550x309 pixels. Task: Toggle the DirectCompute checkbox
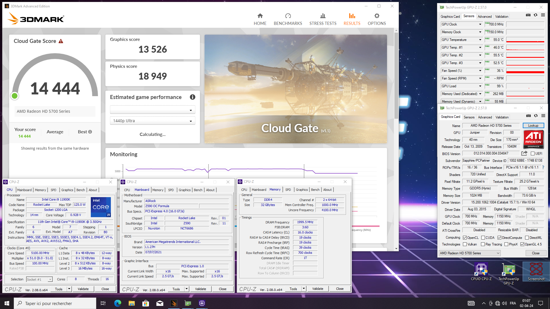point(499,238)
